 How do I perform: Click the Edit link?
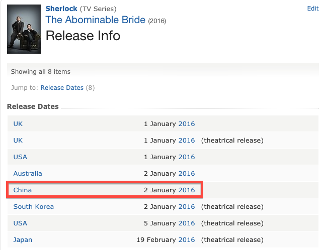point(312,9)
